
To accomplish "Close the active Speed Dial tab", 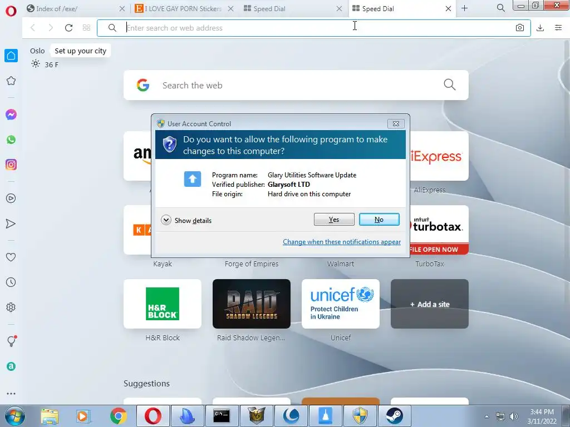I will (x=448, y=9).
